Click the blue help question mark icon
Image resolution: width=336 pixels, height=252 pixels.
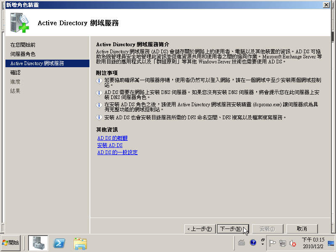click(x=253, y=243)
